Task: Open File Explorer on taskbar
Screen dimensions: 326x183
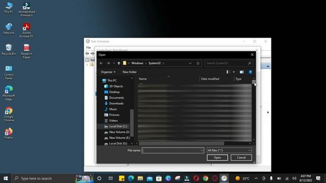Action: [x=140, y=178]
